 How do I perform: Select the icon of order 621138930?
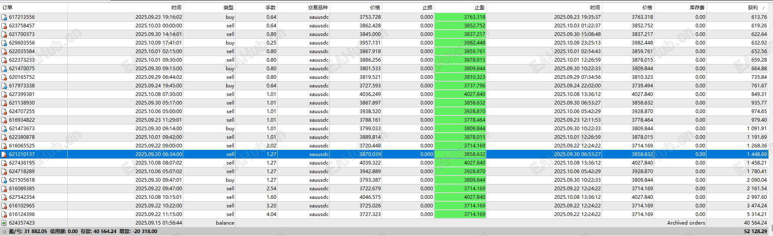click(4, 103)
